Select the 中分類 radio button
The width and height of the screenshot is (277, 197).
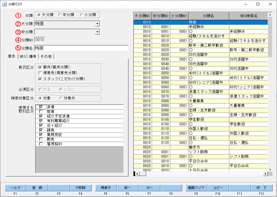pos(60,15)
